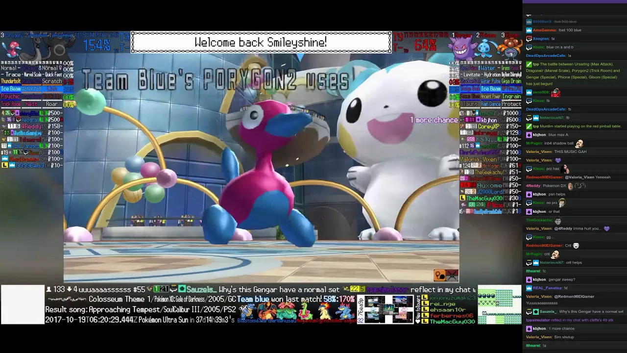Image resolution: width=627 pixels, height=353 pixels.
Task: Click the 'Result song: Approaching Tempest' line
Action: coord(141,310)
